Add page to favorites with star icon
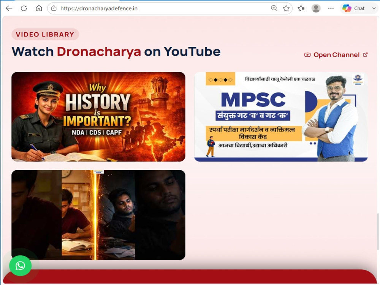380x285 pixels. (x=286, y=8)
